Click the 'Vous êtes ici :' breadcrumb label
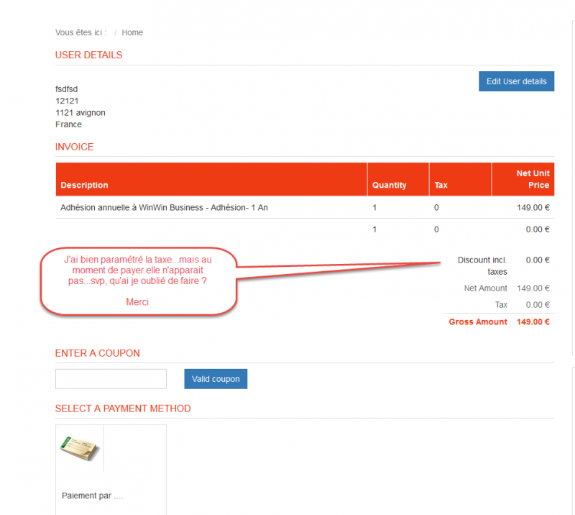Screen dimensions: 575x515 point(80,32)
